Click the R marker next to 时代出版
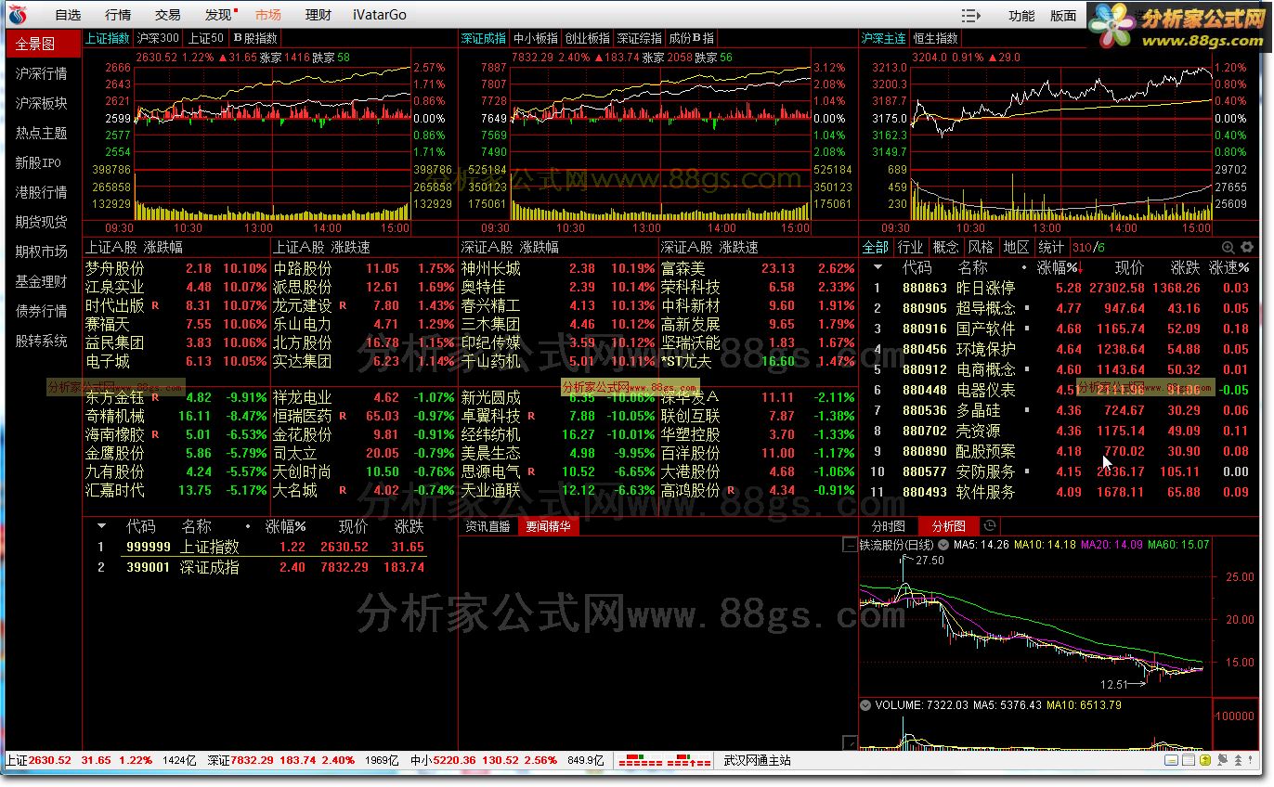 pyautogui.click(x=155, y=305)
